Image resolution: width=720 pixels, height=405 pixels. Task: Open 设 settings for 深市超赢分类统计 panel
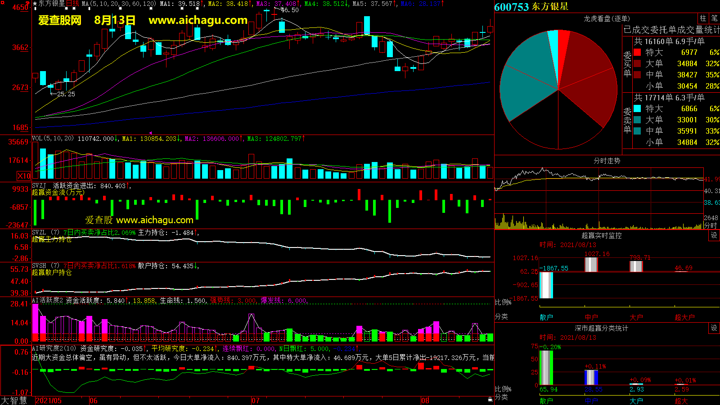714,328
